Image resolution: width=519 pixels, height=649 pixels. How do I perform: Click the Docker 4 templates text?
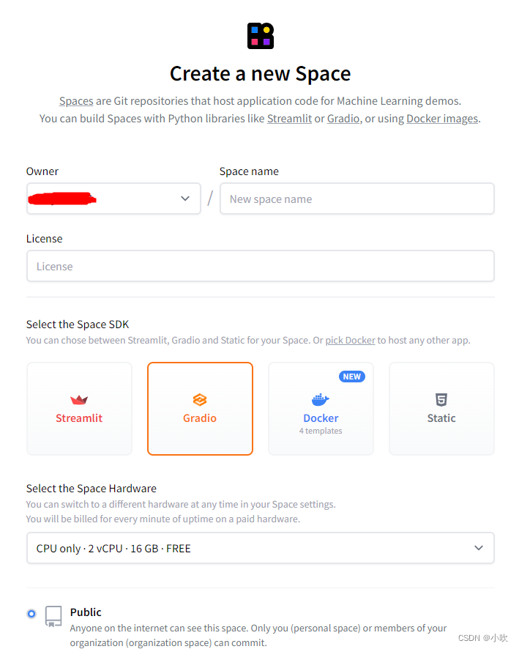(321, 431)
